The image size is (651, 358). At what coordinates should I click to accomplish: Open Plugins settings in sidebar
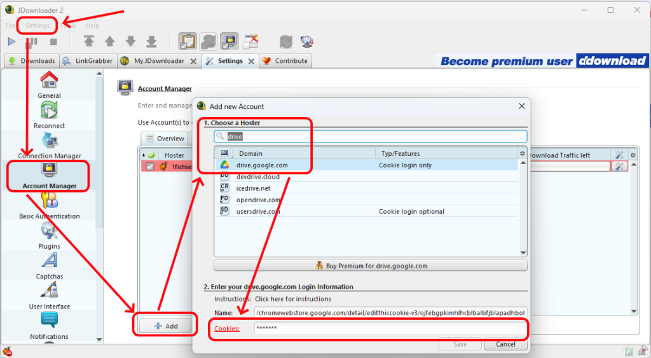49,235
